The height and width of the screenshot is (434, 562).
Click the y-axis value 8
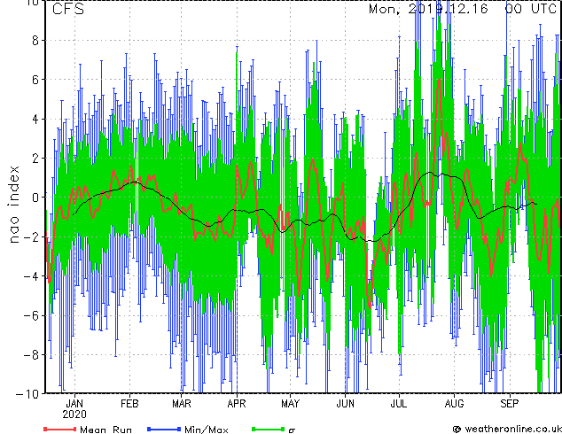35,41
